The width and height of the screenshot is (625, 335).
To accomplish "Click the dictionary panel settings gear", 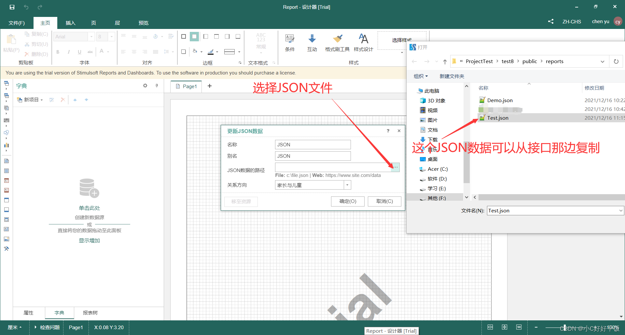I will 145,86.
